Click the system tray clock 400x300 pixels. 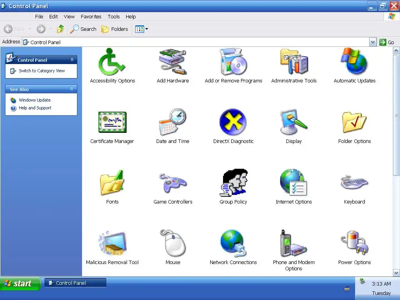click(x=381, y=284)
